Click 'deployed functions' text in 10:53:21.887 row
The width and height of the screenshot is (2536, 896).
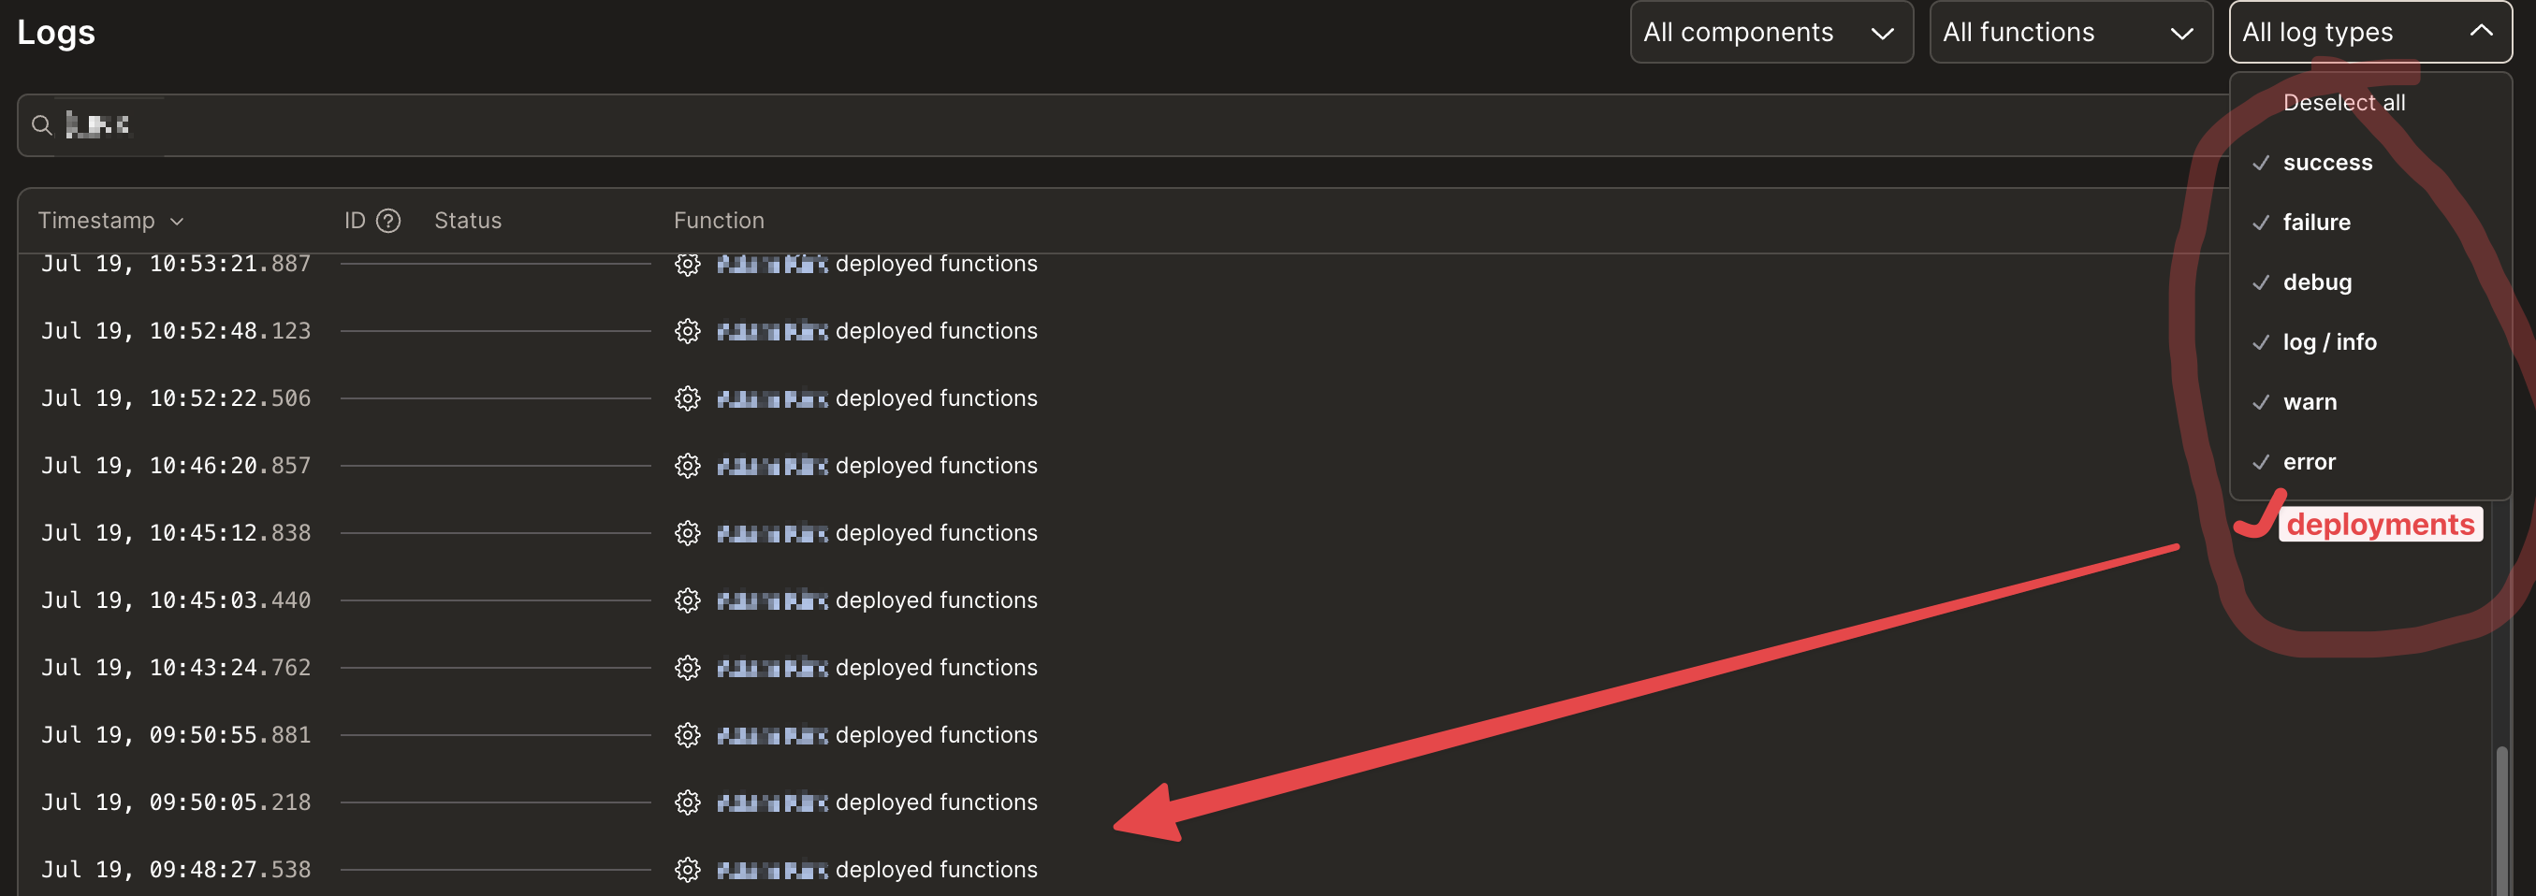[936, 264]
